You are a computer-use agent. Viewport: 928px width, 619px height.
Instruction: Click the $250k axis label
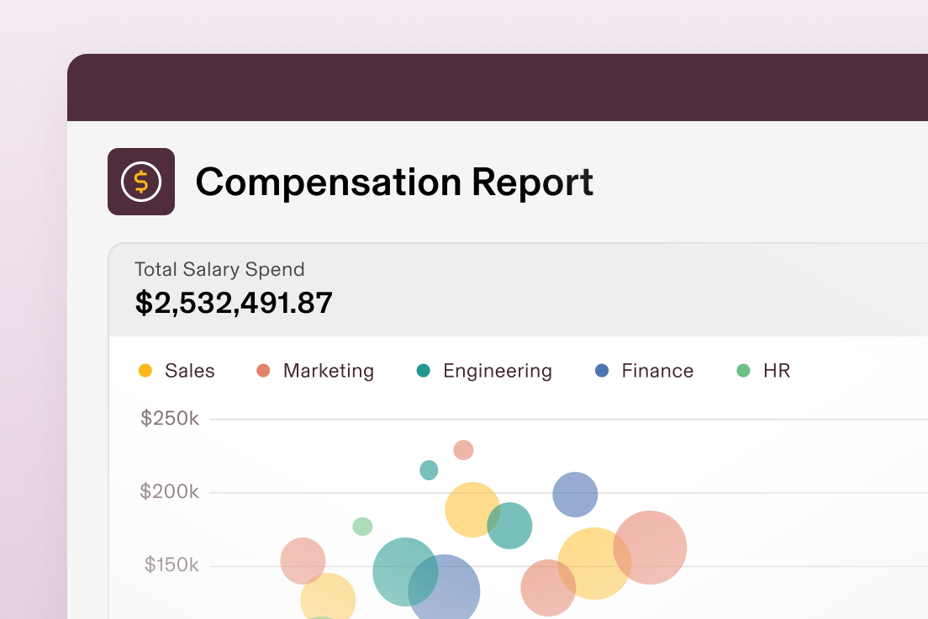click(169, 418)
